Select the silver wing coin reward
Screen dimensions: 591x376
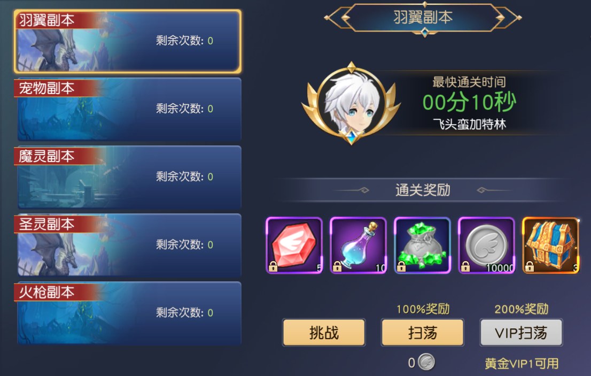click(487, 245)
